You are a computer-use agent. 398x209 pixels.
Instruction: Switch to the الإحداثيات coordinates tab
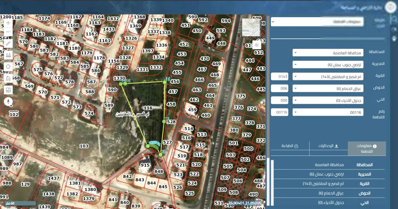pyautogui.click(x=328, y=146)
